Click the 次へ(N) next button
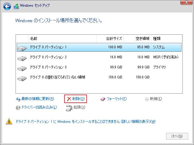The image size is (194, 145). (x=177, y=136)
